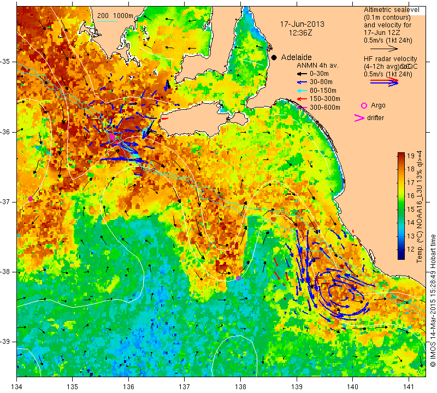The image size is (437, 393).
Task: Click the 136 longitude axis label
Action: (128, 387)
